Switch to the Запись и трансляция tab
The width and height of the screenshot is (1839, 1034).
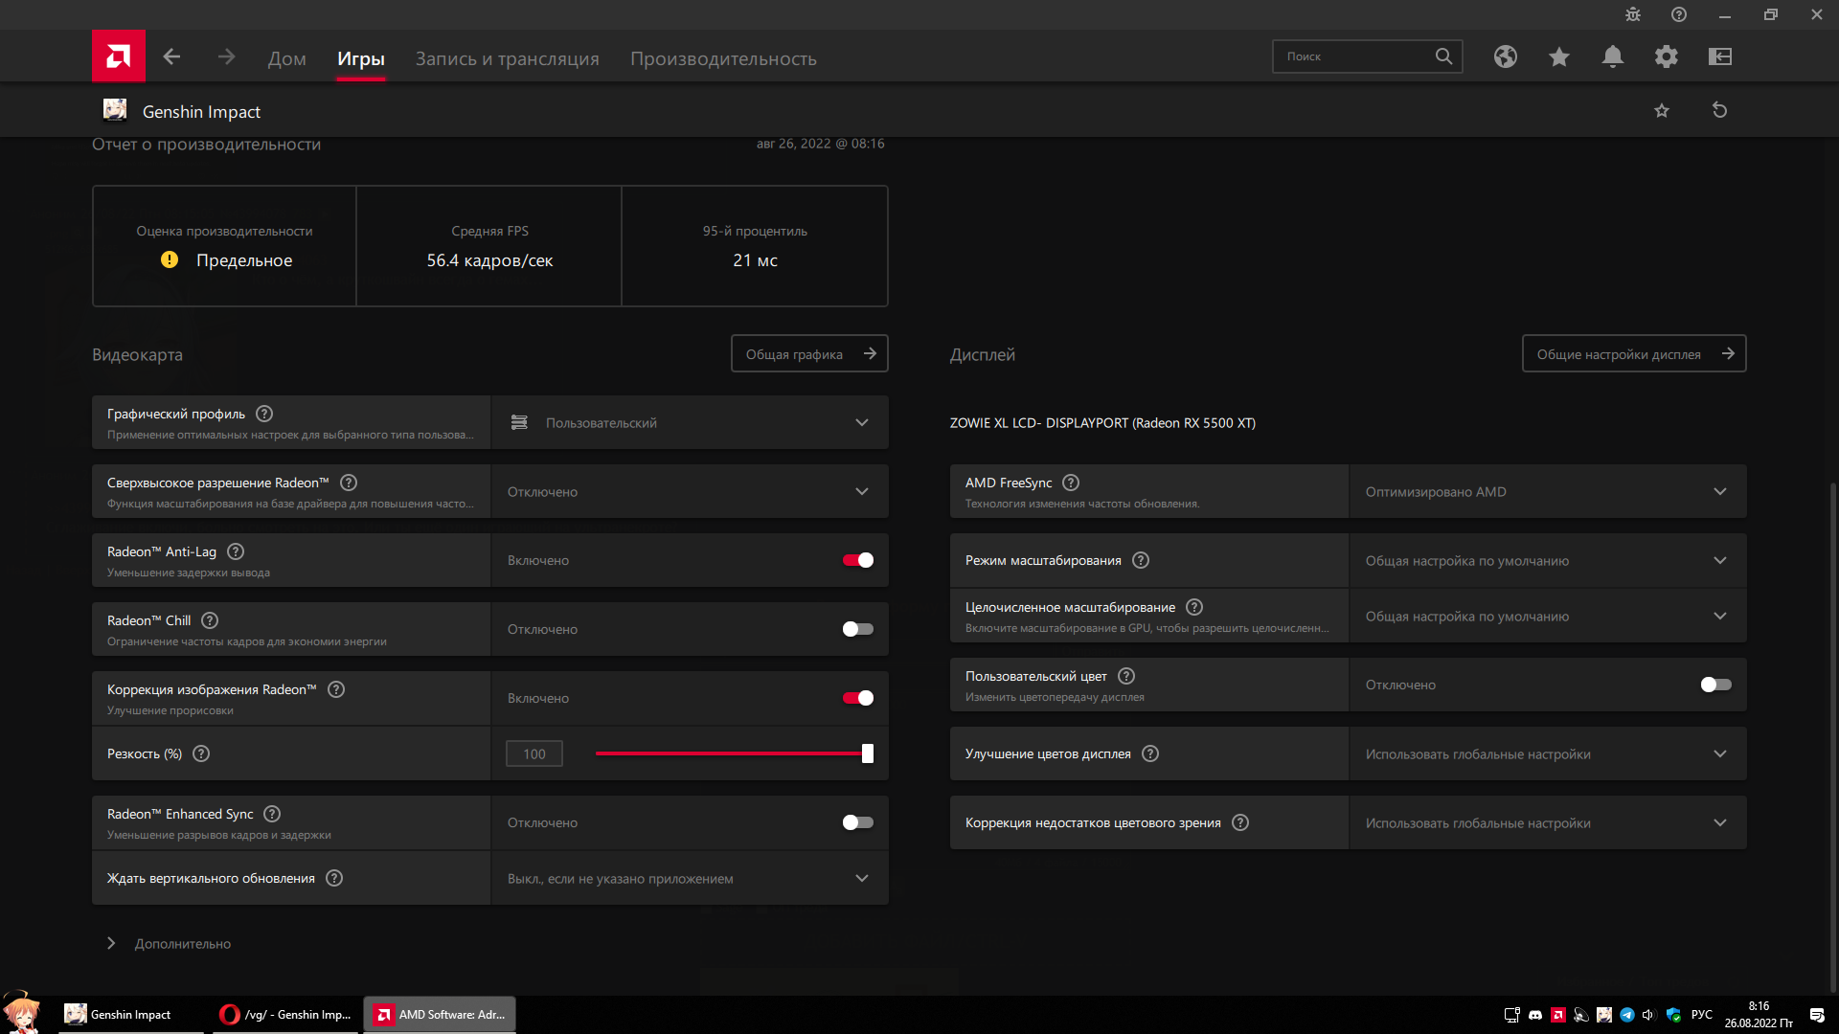[507, 58]
